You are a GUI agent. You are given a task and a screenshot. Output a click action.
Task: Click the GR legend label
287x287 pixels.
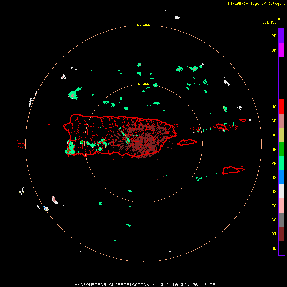pos(274,121)
